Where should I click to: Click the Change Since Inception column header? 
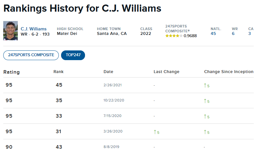point(229,72)
